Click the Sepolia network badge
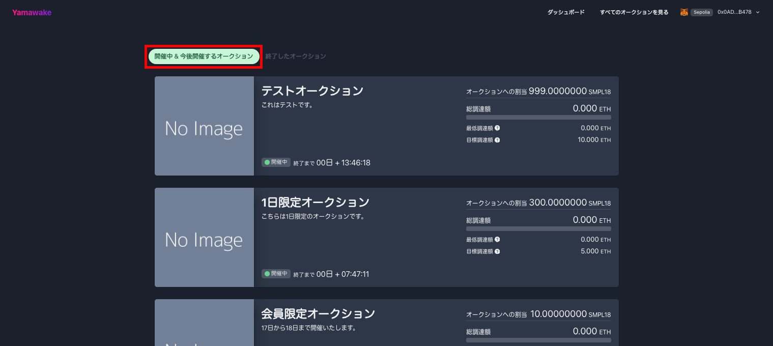Screen dimensions: 773x346 [x=701, y=12]
